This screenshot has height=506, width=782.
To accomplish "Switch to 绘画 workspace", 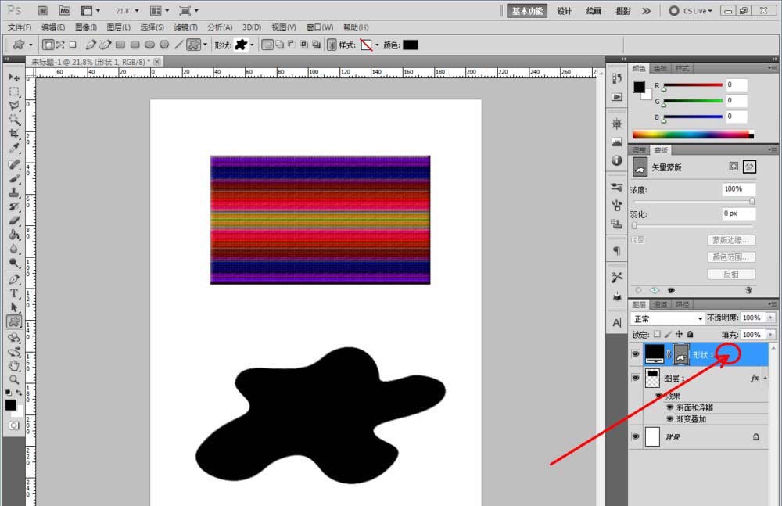I will (x=594, y=11).
